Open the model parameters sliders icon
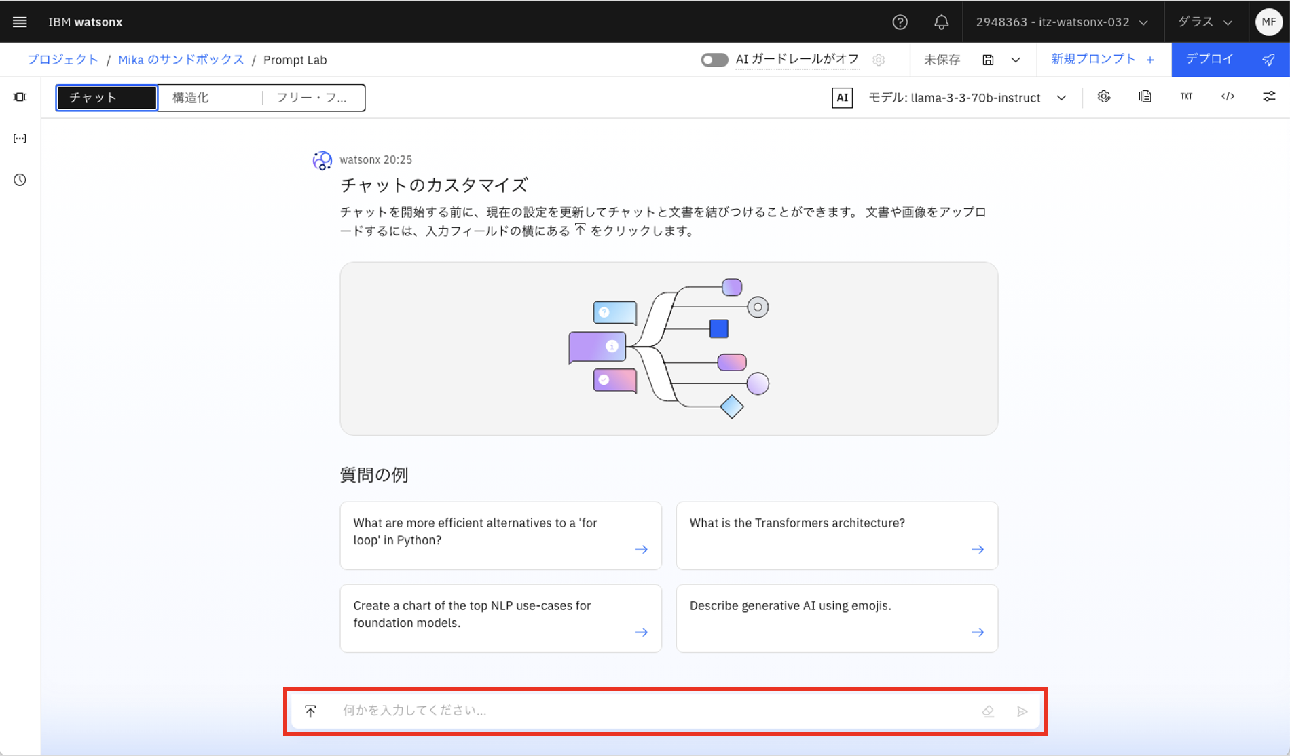1290x756 pixels. 1268,96
